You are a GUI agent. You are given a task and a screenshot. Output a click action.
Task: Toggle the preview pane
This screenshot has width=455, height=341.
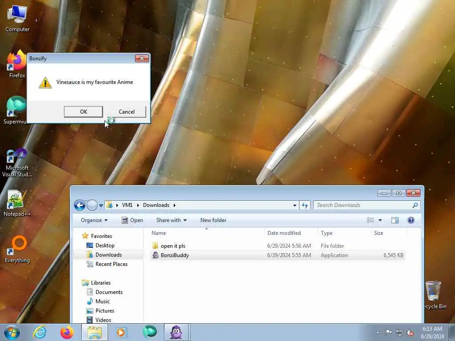pyautogui.click(x=395, y=220)
